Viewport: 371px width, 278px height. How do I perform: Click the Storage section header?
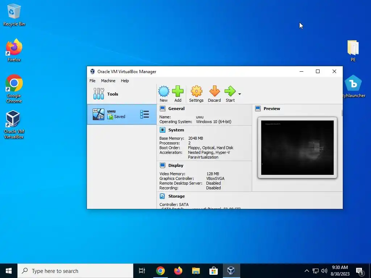(176, 196)
